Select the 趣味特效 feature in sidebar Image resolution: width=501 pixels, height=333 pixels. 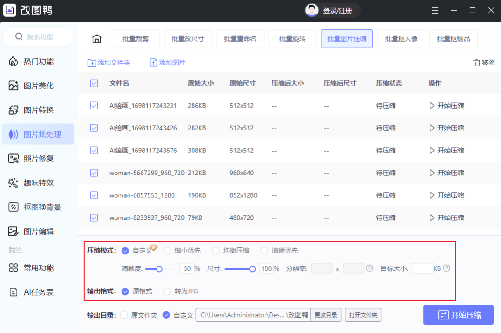click(38, 182)
